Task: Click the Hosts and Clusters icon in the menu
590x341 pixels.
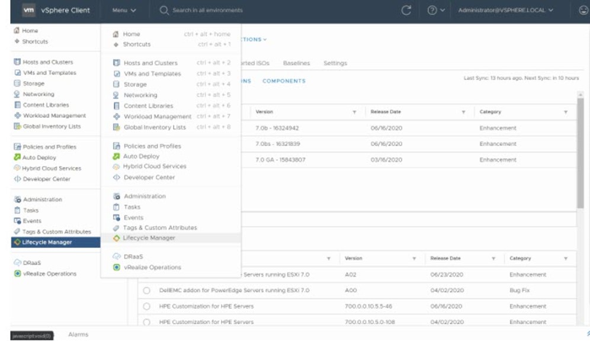Action: (x=117, y=63)
